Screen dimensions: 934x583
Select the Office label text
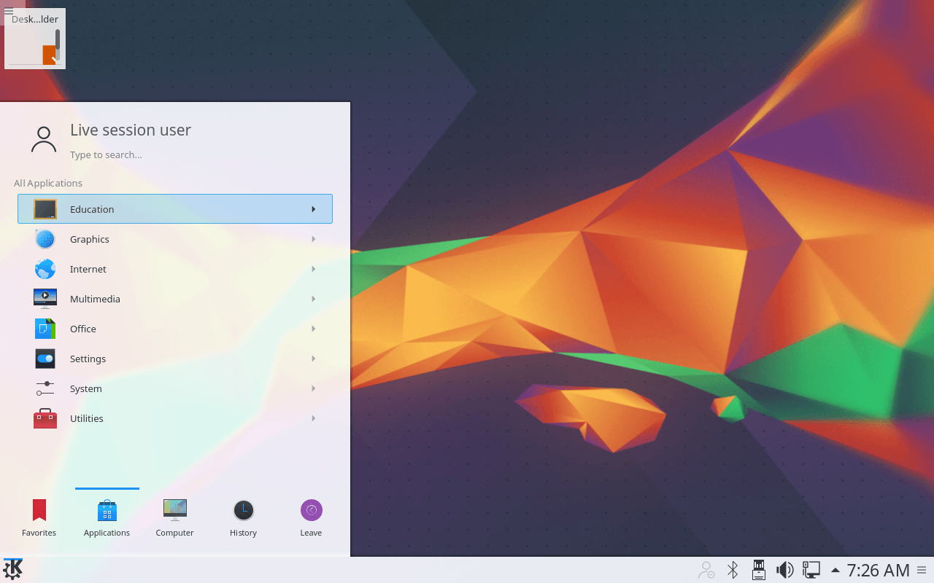(83, 329)
